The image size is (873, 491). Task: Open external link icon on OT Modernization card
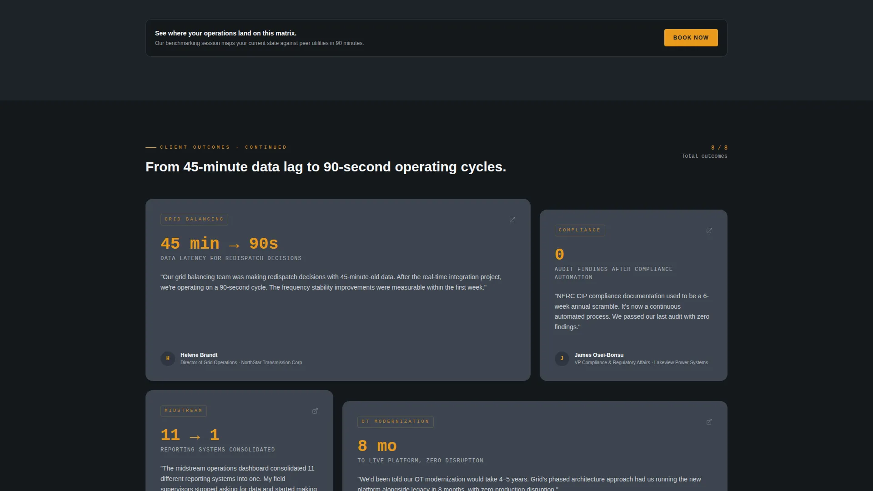709,422
